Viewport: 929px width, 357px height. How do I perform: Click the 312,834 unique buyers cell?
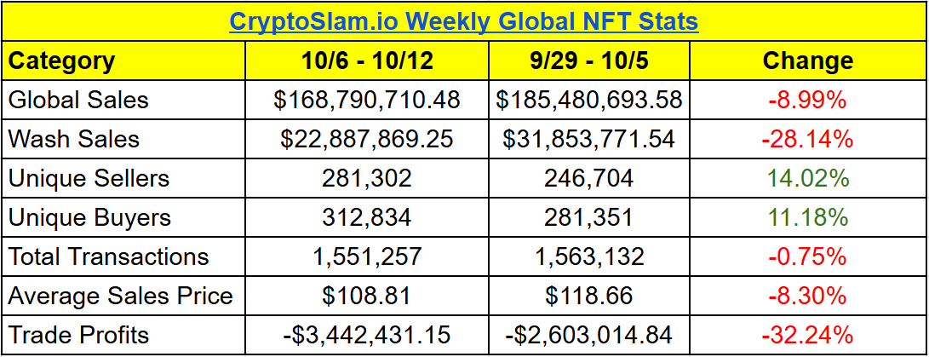point(366,217)
